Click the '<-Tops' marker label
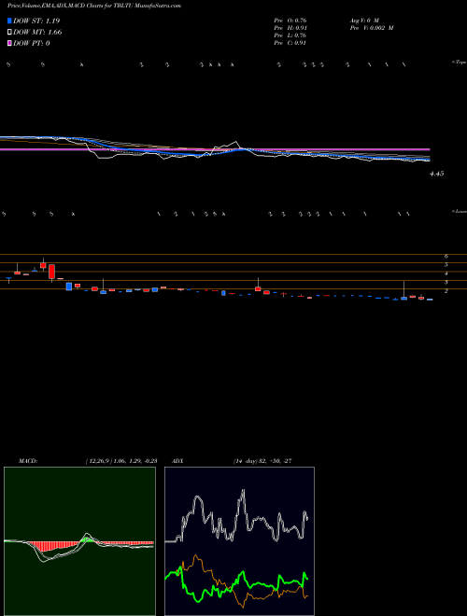This screenshot has width=467, height=616. (x=460, y=63)
